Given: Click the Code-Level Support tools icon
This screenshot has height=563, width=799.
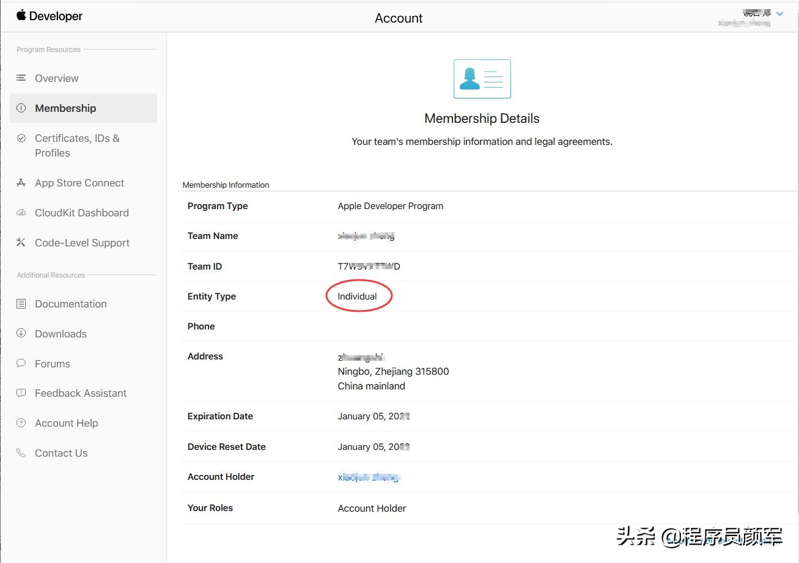Looking at the screenshot, I should point(21,243).
